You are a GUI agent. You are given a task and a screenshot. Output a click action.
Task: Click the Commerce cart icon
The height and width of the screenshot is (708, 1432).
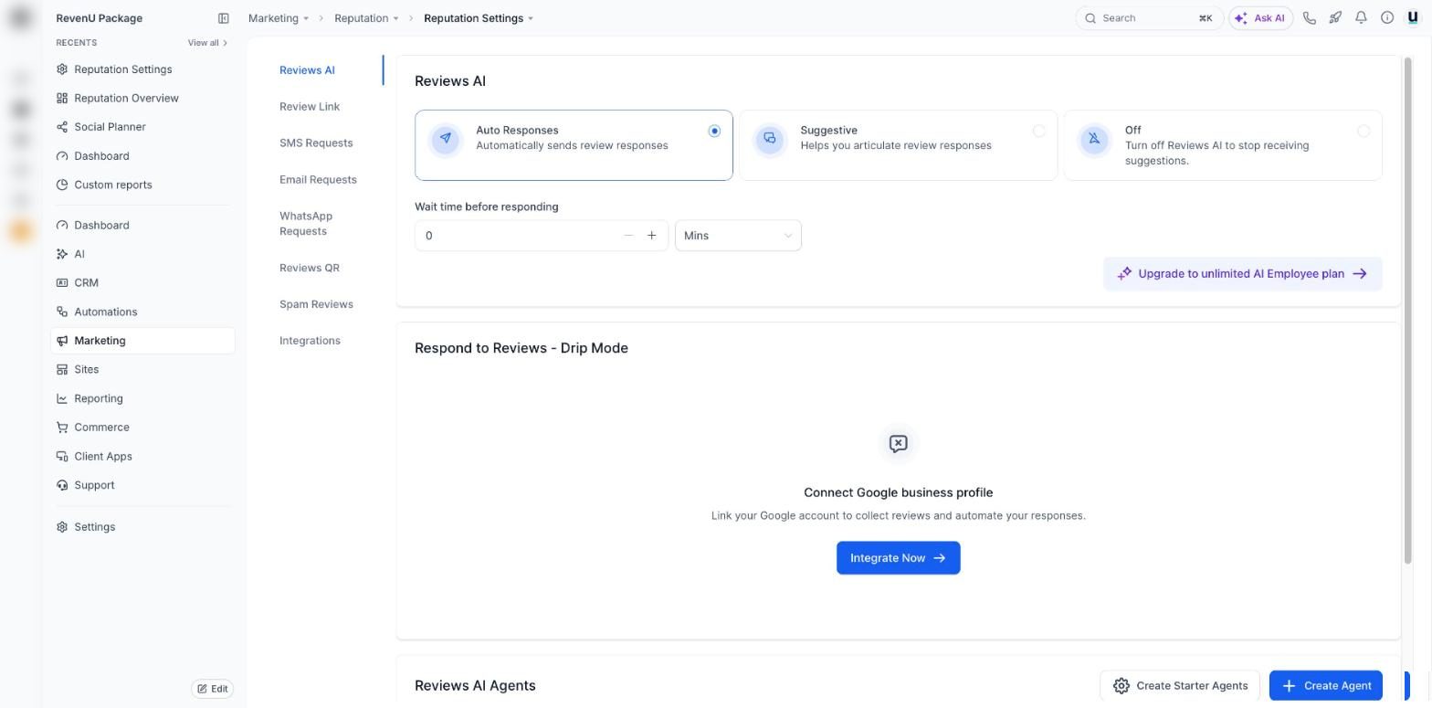62,428
